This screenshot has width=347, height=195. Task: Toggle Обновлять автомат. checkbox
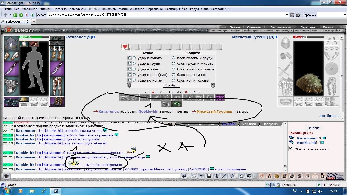(291, 149)
